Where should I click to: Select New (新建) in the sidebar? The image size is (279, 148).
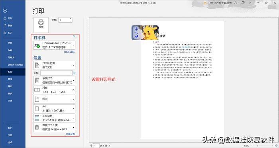pyautogui.click(x=13, y=25)
